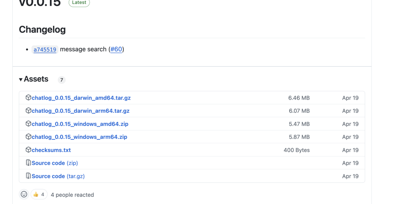
Task: Download chatlog_0.0.15_darwin_arm64.tar.gz
Action: tap(80, 111)
